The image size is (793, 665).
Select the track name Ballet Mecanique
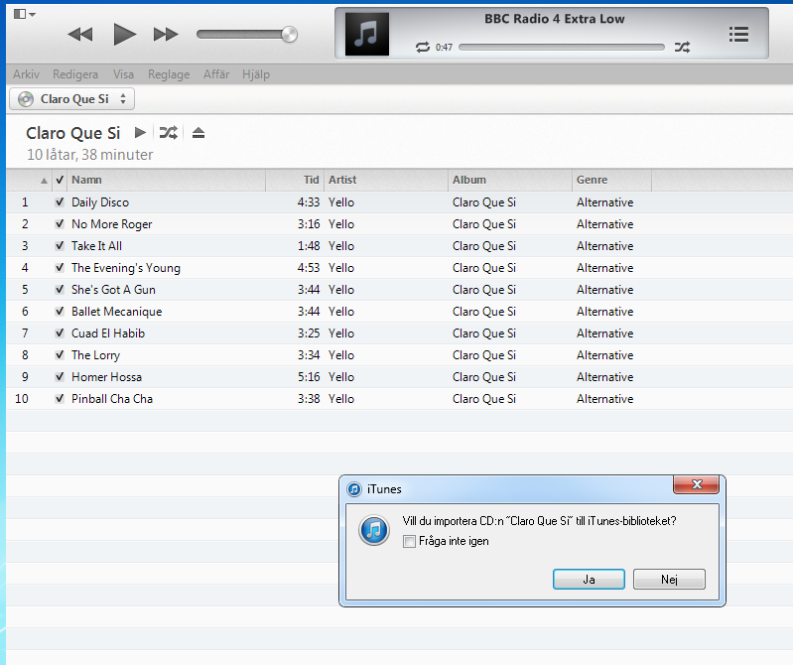[117, 311]
